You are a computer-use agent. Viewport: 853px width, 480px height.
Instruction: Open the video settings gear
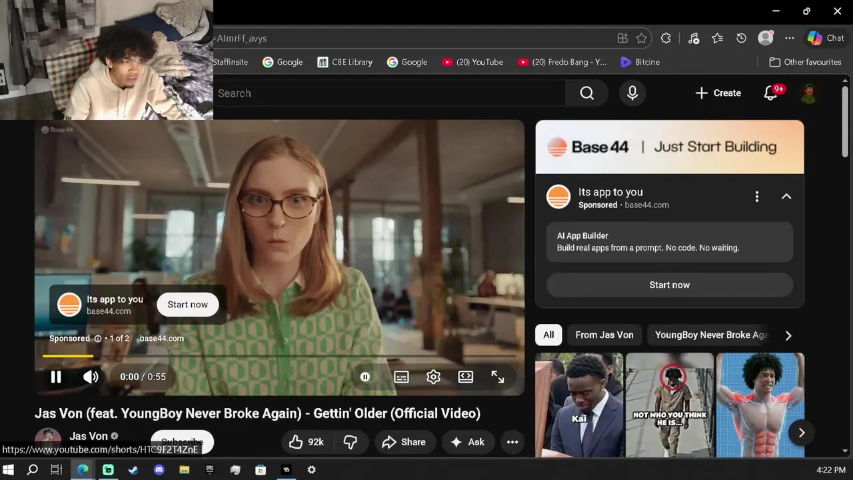click(x=433, y=377)
